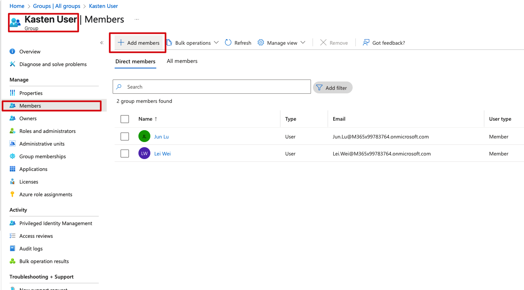524x290 pixels.
Task: Click the Remove toolbar button
Action: point(334,43)
